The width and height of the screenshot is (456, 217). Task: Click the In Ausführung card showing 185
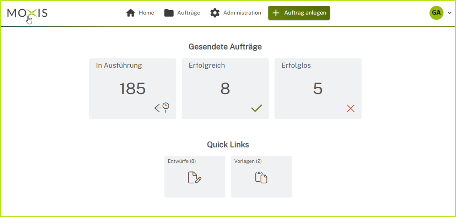pyautogui.click(x=132, y=88)
